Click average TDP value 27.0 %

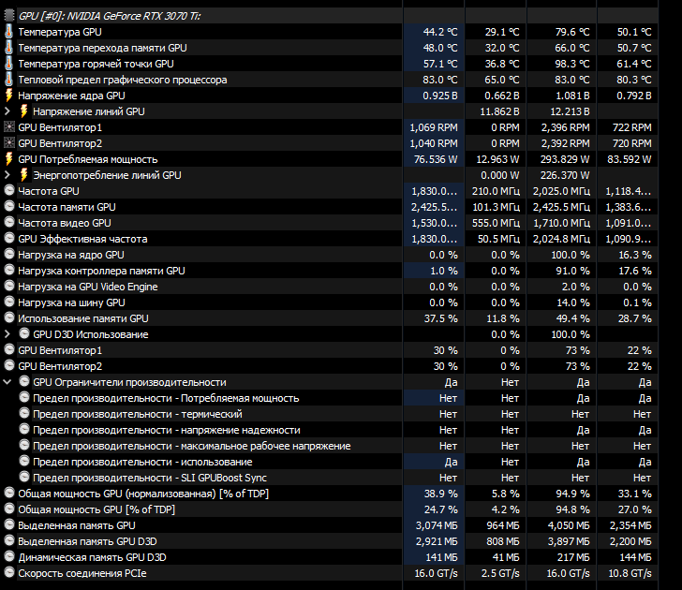(635, 509)
